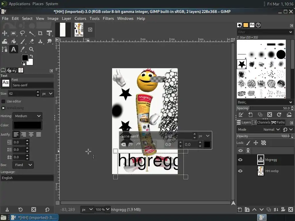Merge down the selected layer
The height and width of the screenshot is (221, 295).
point(276,209)
